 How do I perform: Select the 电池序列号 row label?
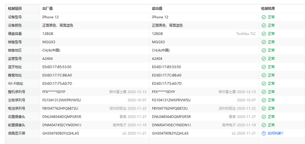click(x=17, y=108)
